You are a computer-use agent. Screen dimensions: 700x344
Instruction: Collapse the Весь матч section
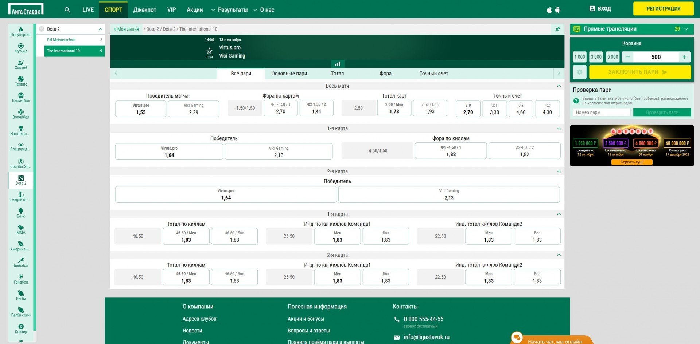(559, 86)
